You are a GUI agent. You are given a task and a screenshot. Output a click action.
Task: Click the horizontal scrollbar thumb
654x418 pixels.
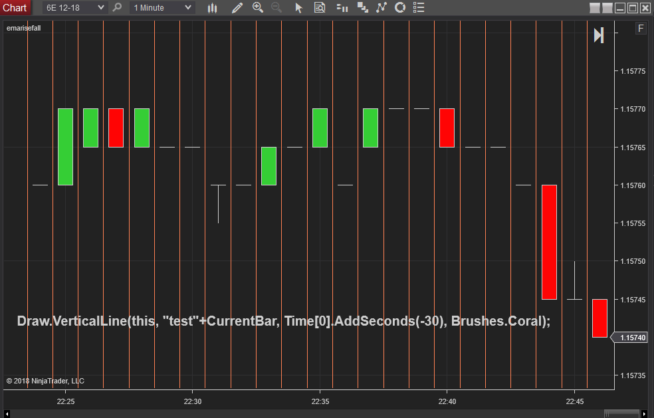tap(621, 414)
